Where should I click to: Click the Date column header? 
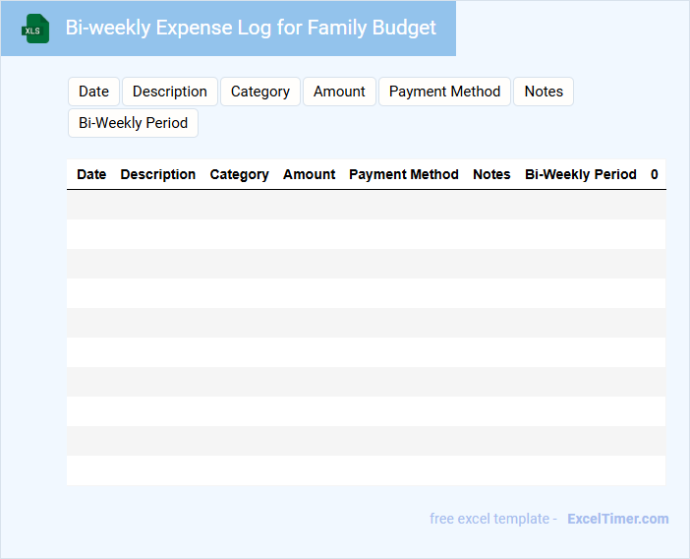pyautogui.click(x=91, y=174)
